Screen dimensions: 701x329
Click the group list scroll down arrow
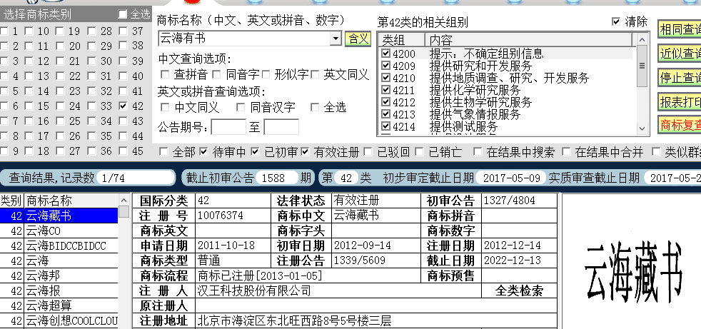tap(642, 128)
